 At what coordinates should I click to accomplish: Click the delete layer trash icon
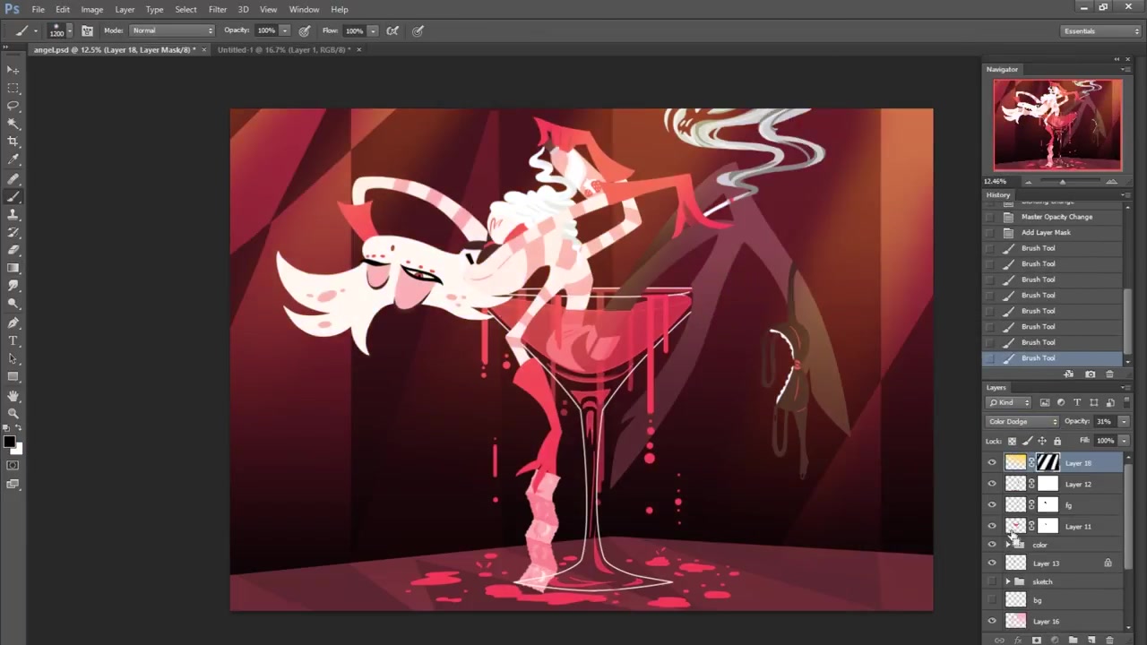(x=1109, y=640)
